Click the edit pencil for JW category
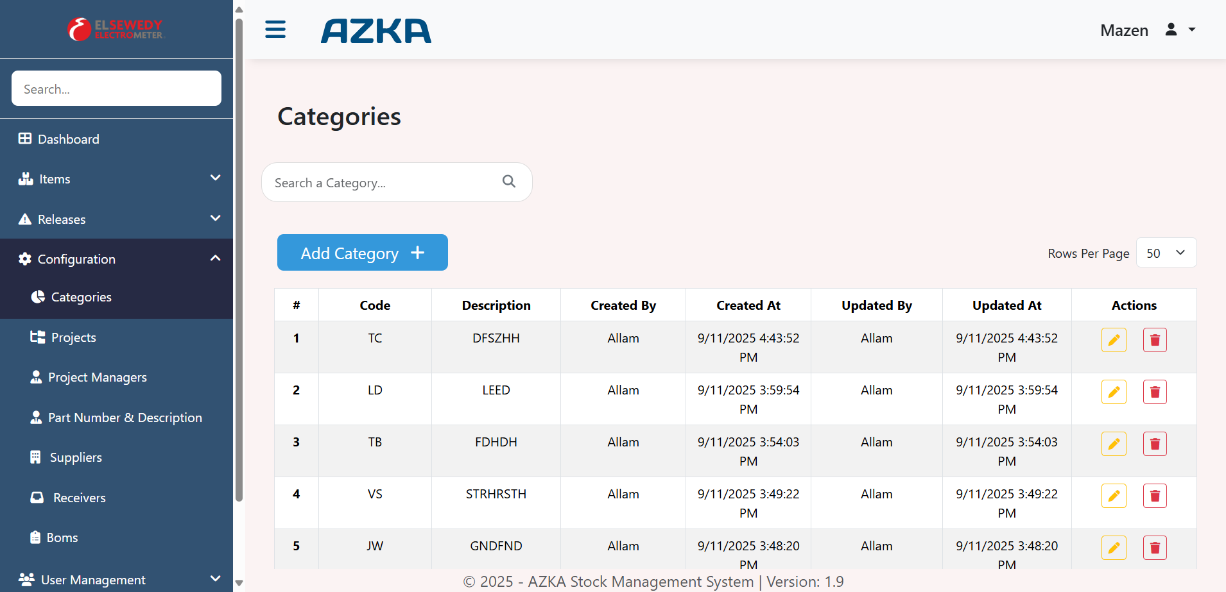The height and width of the screenshot is (592, 1226). (1114, 548)
